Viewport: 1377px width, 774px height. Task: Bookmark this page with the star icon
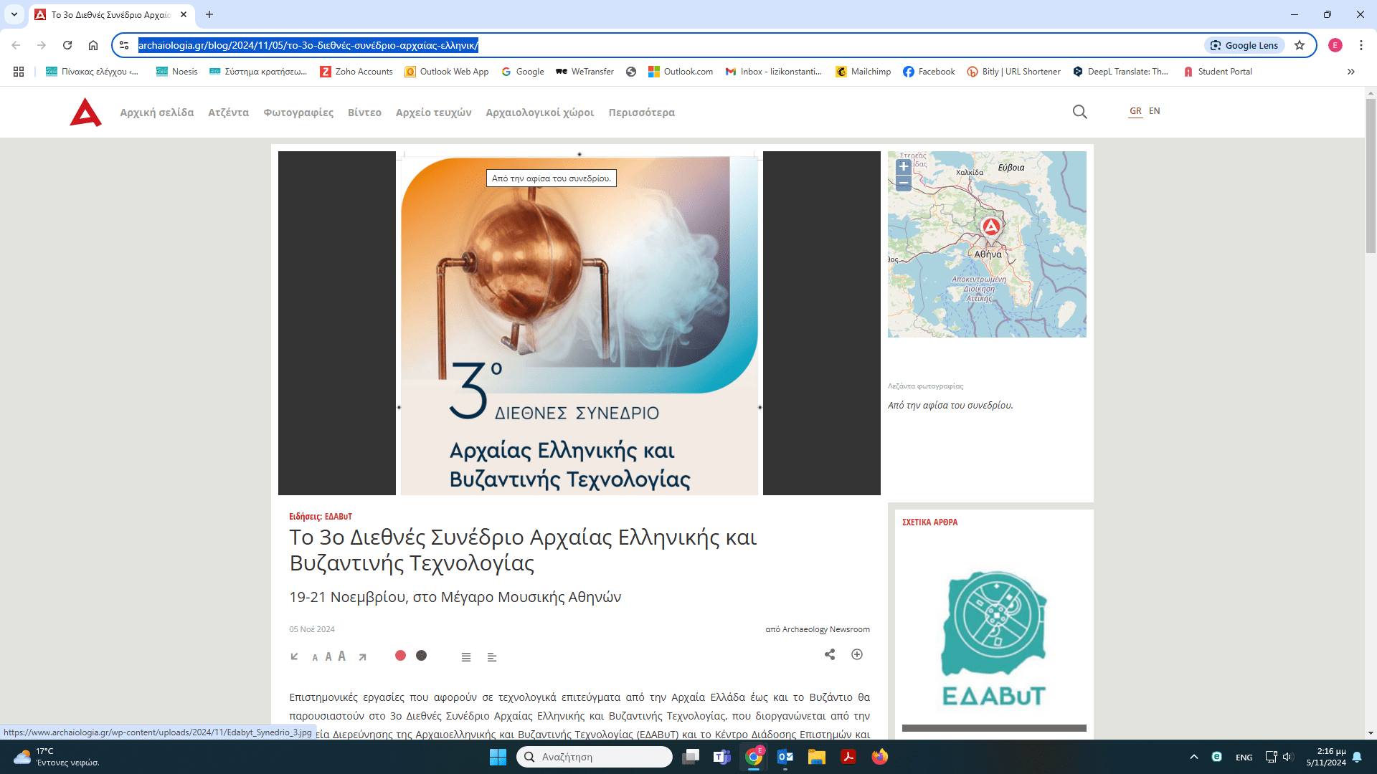click(x=1300, y=45)
